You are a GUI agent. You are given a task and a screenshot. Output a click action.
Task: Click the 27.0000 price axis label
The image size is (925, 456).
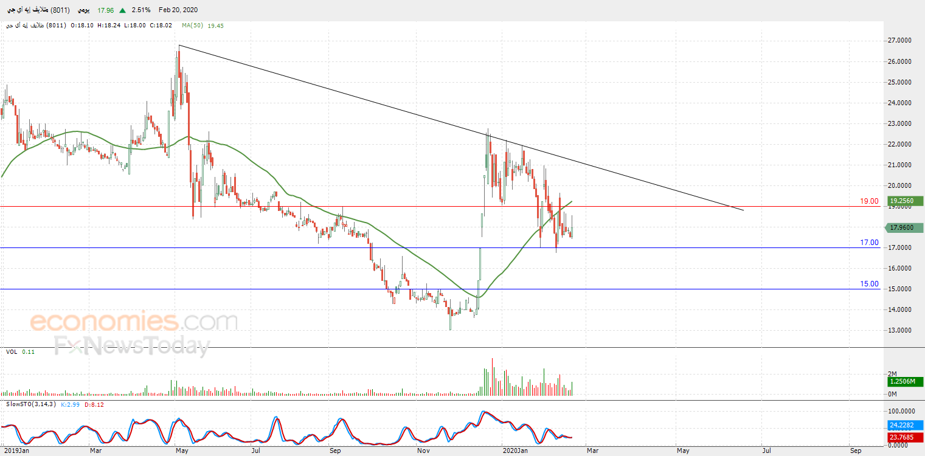coord(901,41)
